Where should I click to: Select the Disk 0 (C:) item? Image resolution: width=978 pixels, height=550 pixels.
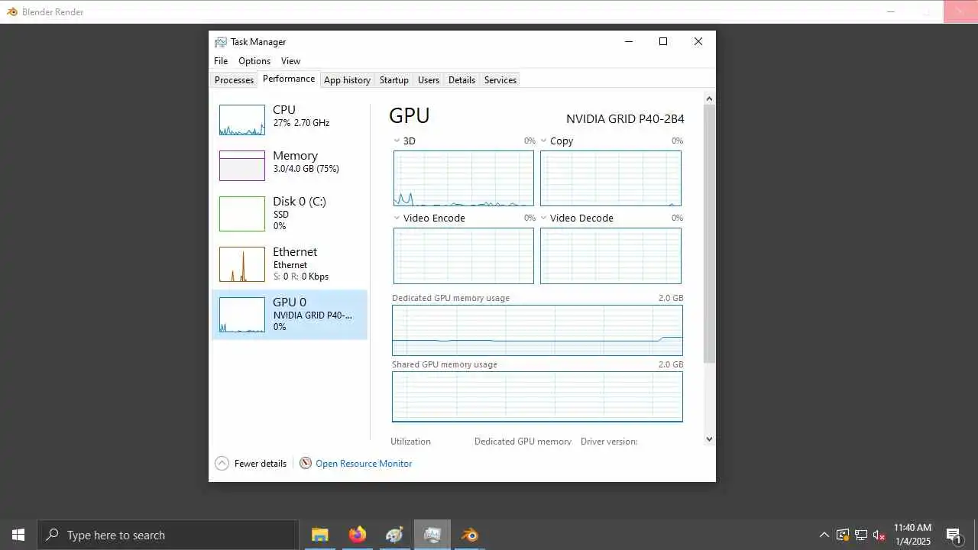289,214
